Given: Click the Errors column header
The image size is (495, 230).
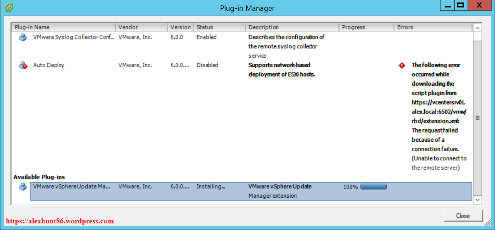Looking at the screenshot, I should (433, 27).
